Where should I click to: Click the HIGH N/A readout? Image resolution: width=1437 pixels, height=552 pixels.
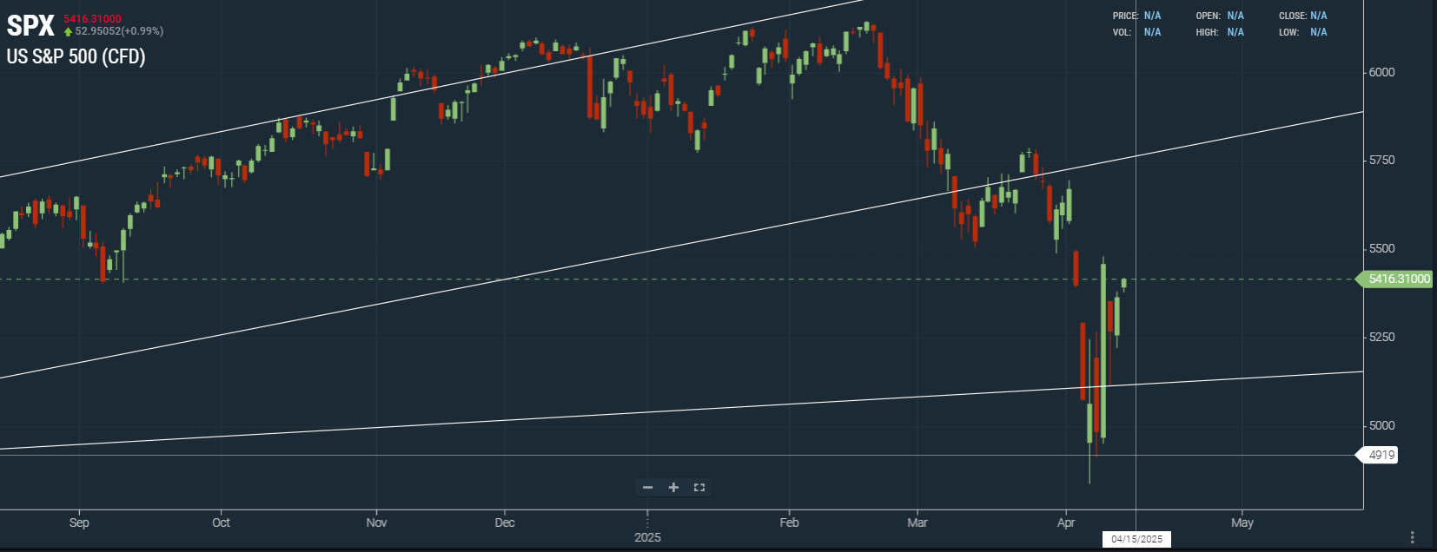(1220, 32)
